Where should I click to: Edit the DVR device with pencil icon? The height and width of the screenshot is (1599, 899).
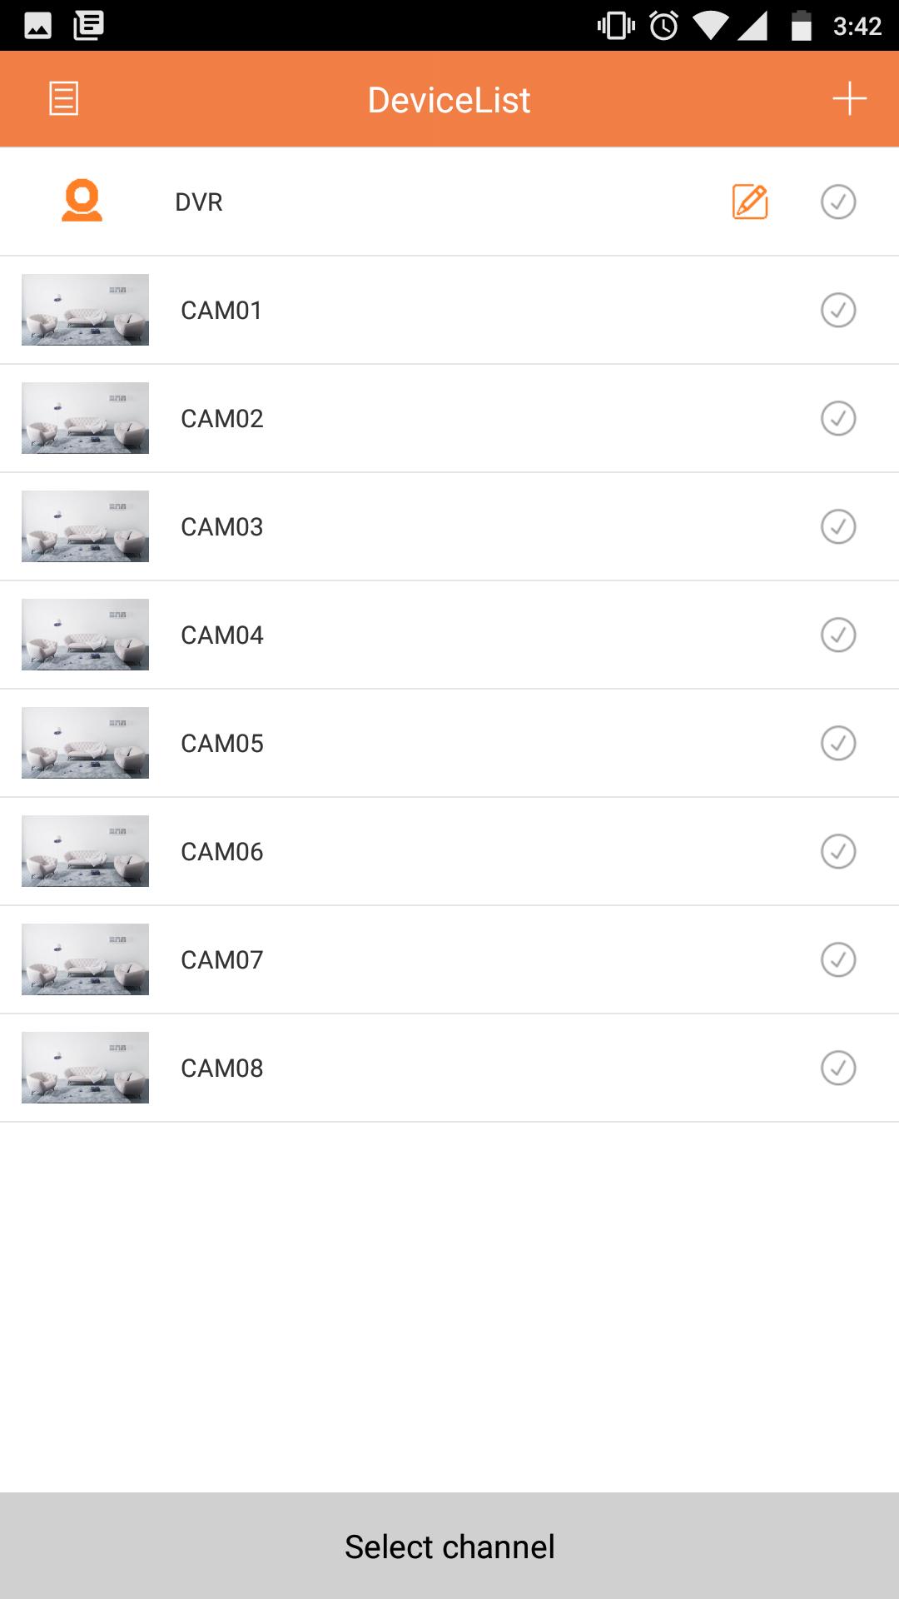coord(750,202)
